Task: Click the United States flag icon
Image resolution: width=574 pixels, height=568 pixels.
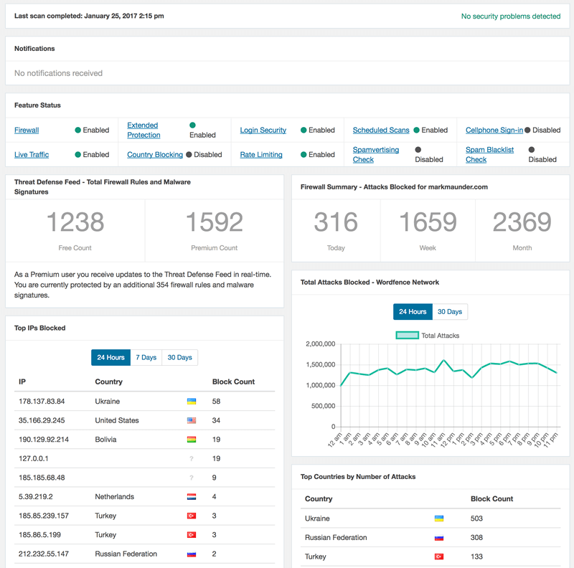Action: click(x=191, y=420)
